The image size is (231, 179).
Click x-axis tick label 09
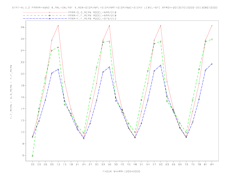pyautogui.click(x=52, y=164)
